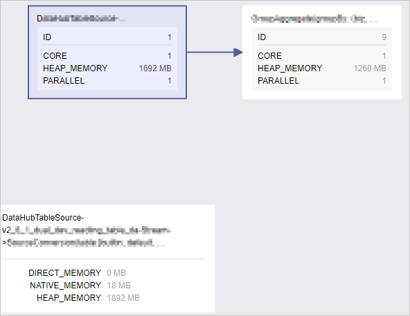Click the 1692 MB heap value in node 1
410x316 pixels.
tap(155, 68)
